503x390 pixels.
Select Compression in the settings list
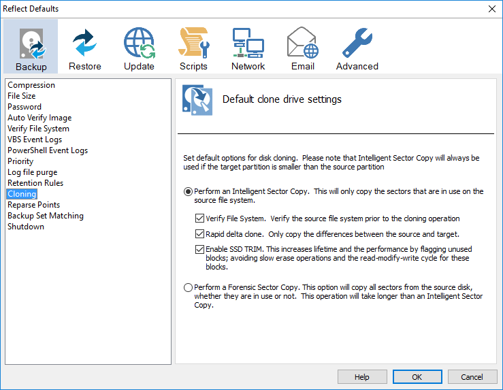point(31,85)
